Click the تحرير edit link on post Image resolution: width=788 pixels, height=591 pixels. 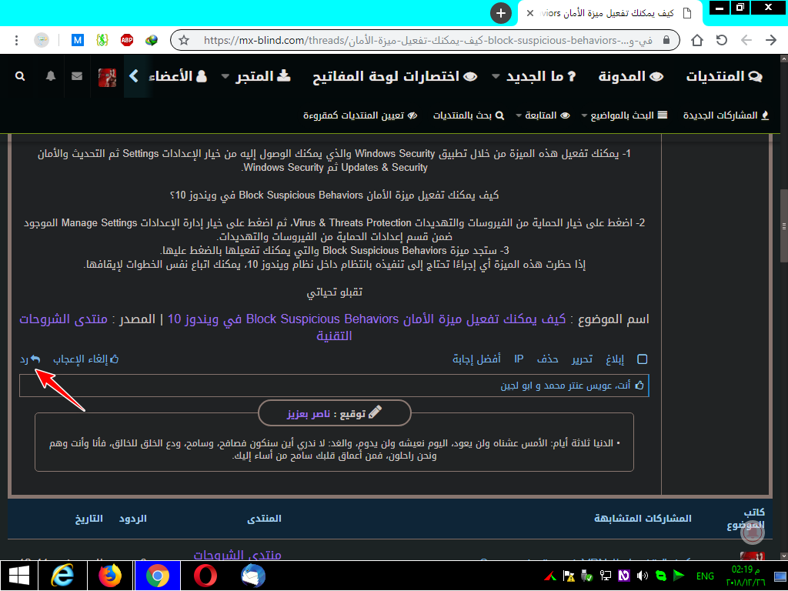[581, 359]
